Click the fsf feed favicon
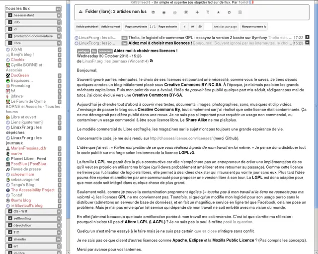 (8, 91)
